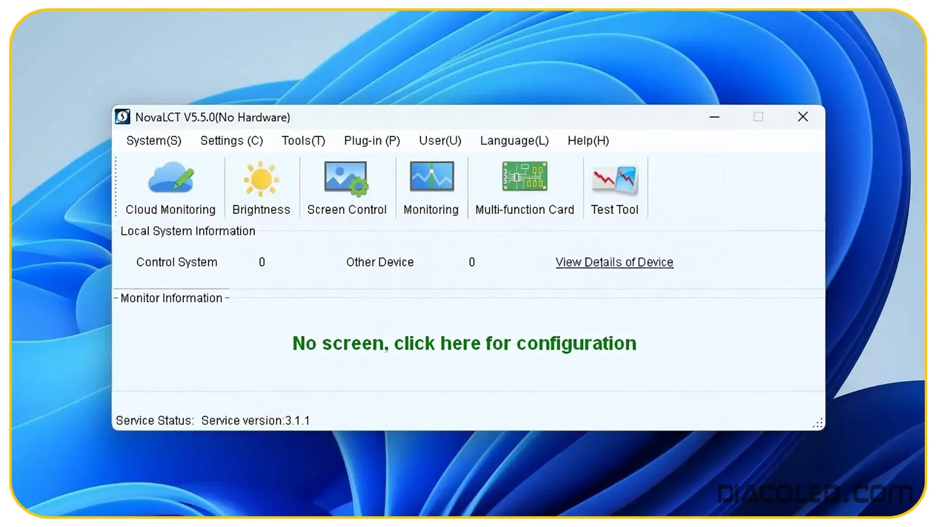Open Multi-function Card settings
This screenshot has width=937, height=527.
(525, 188)
